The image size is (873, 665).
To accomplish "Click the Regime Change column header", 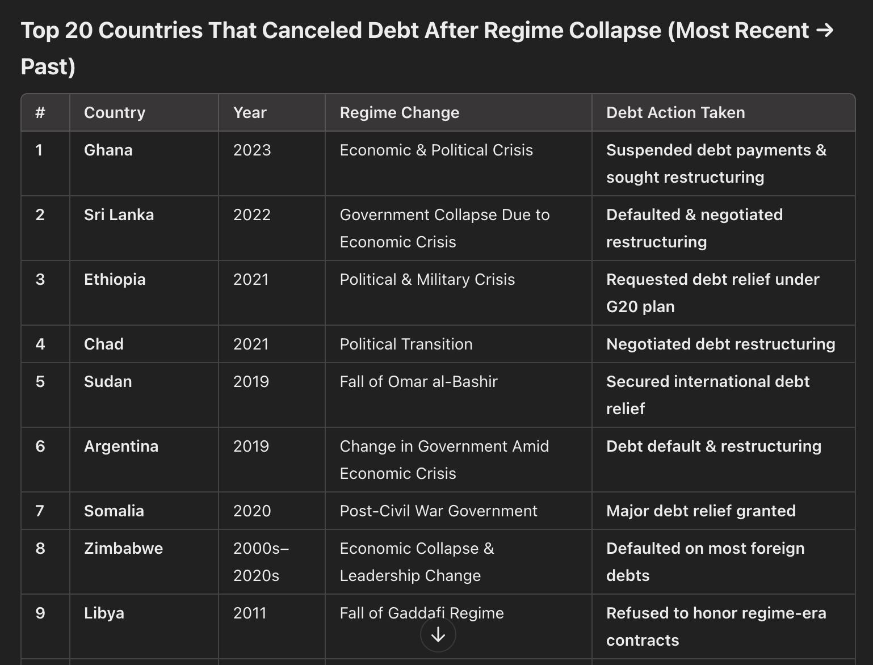I will [x=400, y=112].
